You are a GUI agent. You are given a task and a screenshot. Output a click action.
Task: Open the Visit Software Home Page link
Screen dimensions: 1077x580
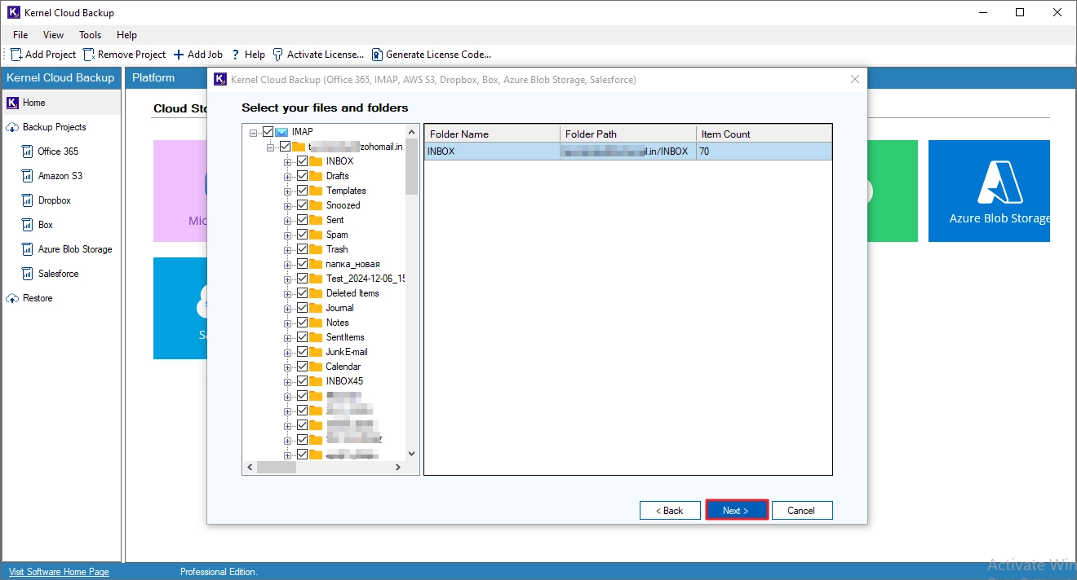tap(59, 572)
